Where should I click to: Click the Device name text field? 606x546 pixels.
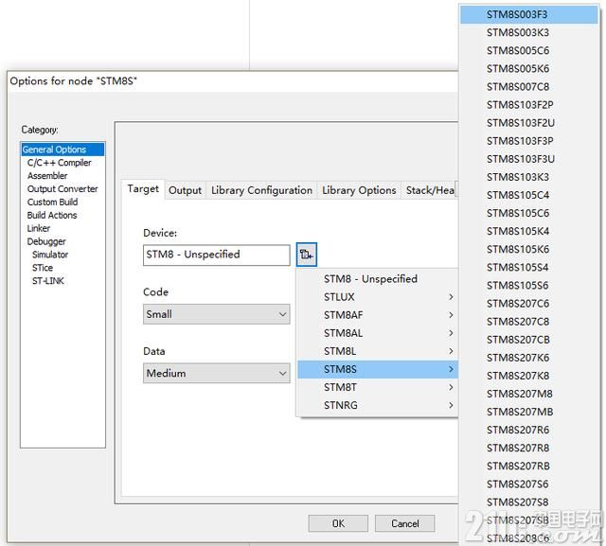tap(217, 255)
